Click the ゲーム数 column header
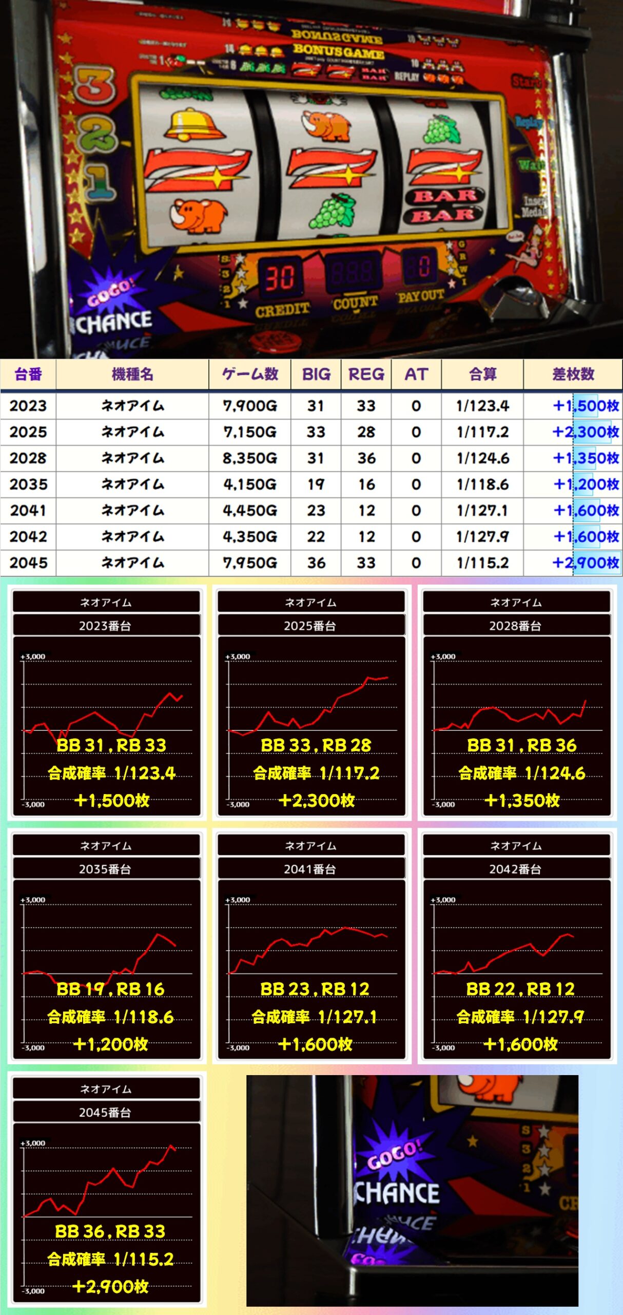 tap(250, 374)
